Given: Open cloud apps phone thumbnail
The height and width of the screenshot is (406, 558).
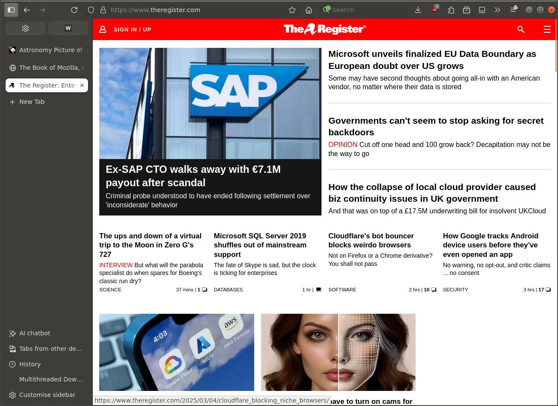Looking at the screenshot, I should 177,352.
